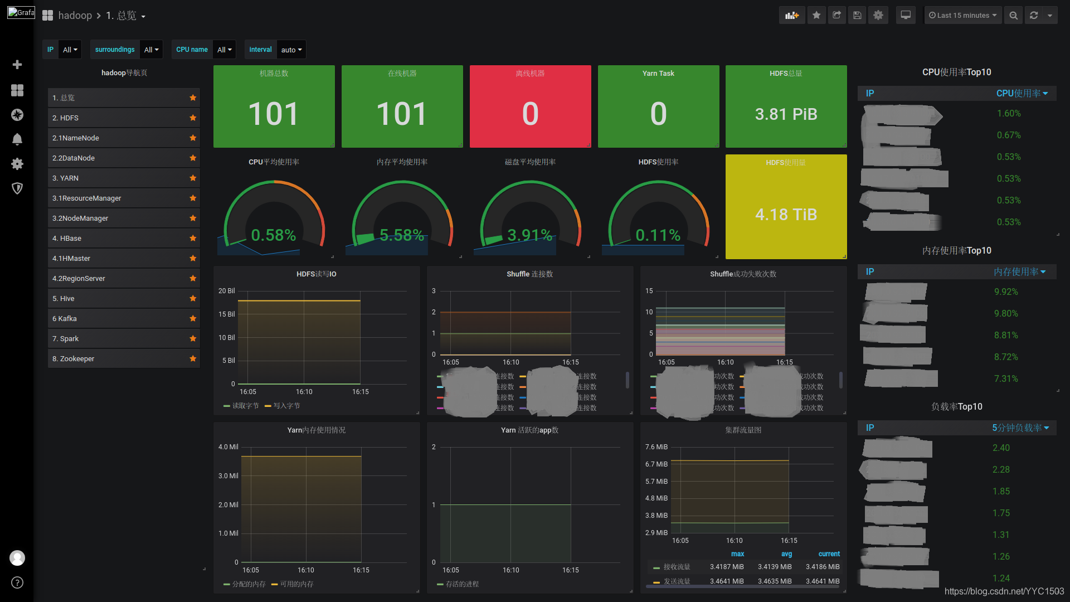
Task: Sort by CPU使用率 column header
Action: [x=1018, y=94]
